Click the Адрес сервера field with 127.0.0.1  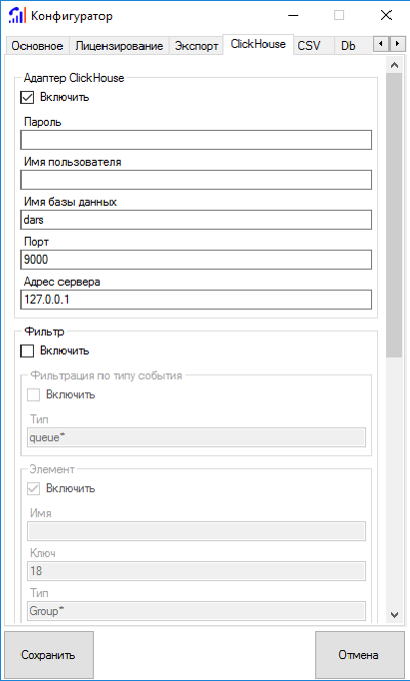197,300
